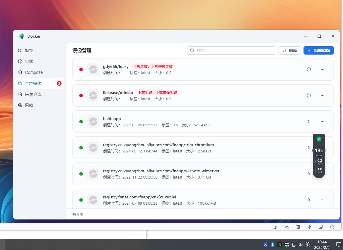343x250 pixels.
Task: Run the wiznote_wizserver image
Action: pos(309,174)
